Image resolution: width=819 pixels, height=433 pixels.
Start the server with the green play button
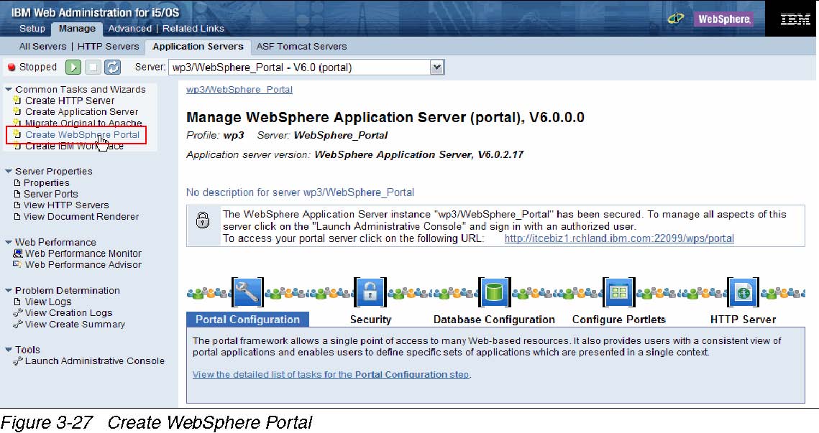73,67
